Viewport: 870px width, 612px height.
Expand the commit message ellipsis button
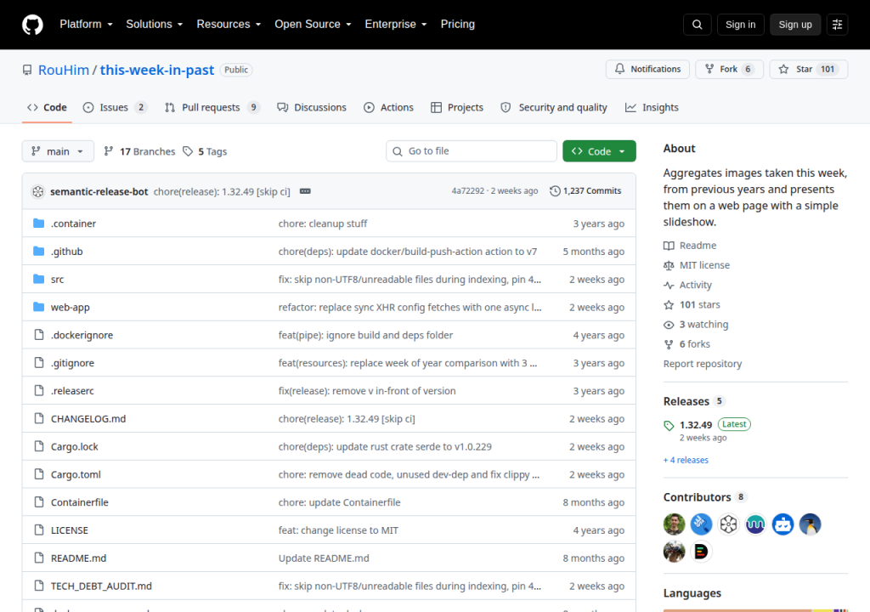tap(305, 191)
